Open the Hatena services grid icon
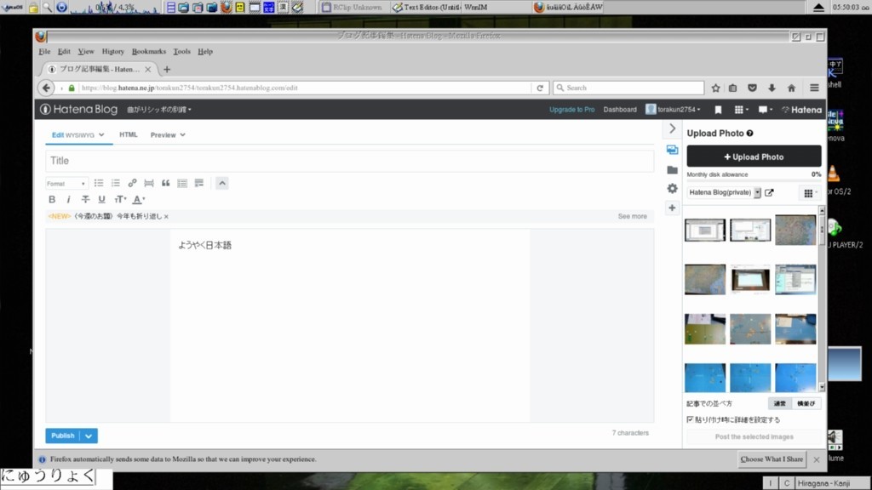872x490 pixels. click(x=741, y=110)
